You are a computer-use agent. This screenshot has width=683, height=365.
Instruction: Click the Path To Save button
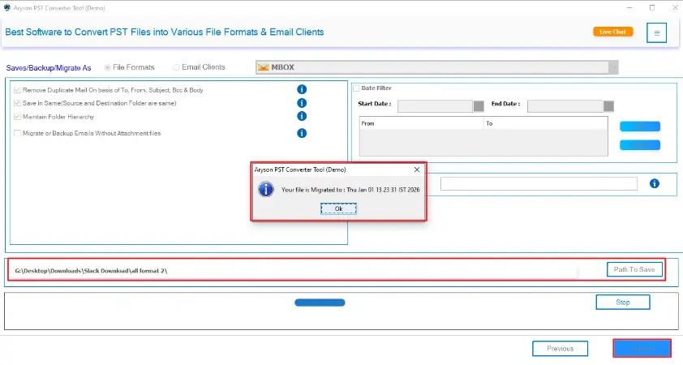coord(634,269)
